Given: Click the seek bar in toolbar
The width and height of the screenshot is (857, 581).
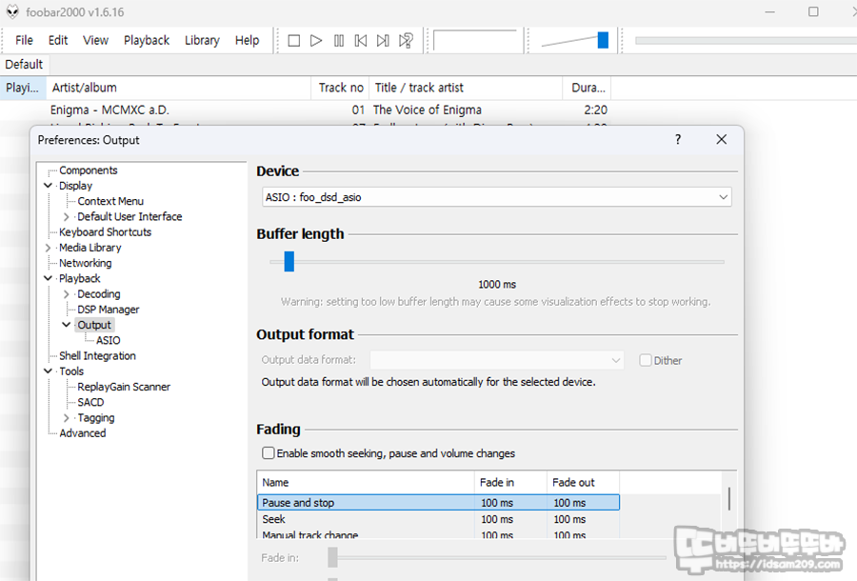Looking at the screenshot, I should 746,40.
